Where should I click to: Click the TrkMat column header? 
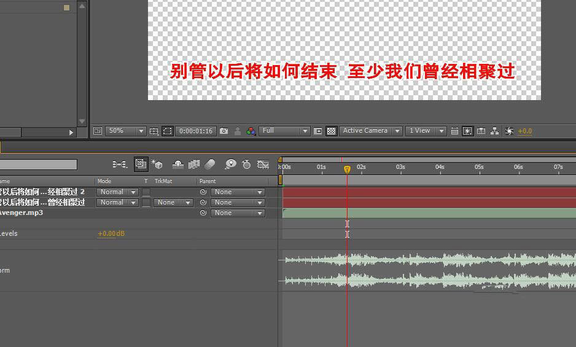point(163,181)
